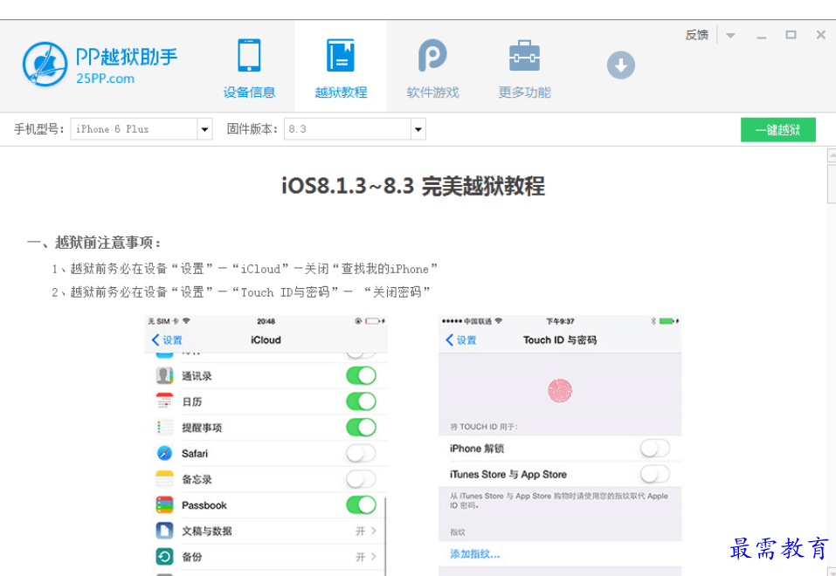Click the Safari compass icon
This screenshot has height=576, width=836.
[x=165, y=453]
